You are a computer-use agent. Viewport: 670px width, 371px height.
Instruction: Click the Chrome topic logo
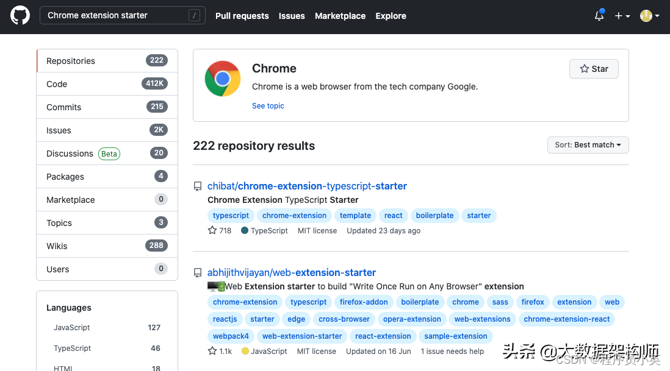(x=223, y=79)
